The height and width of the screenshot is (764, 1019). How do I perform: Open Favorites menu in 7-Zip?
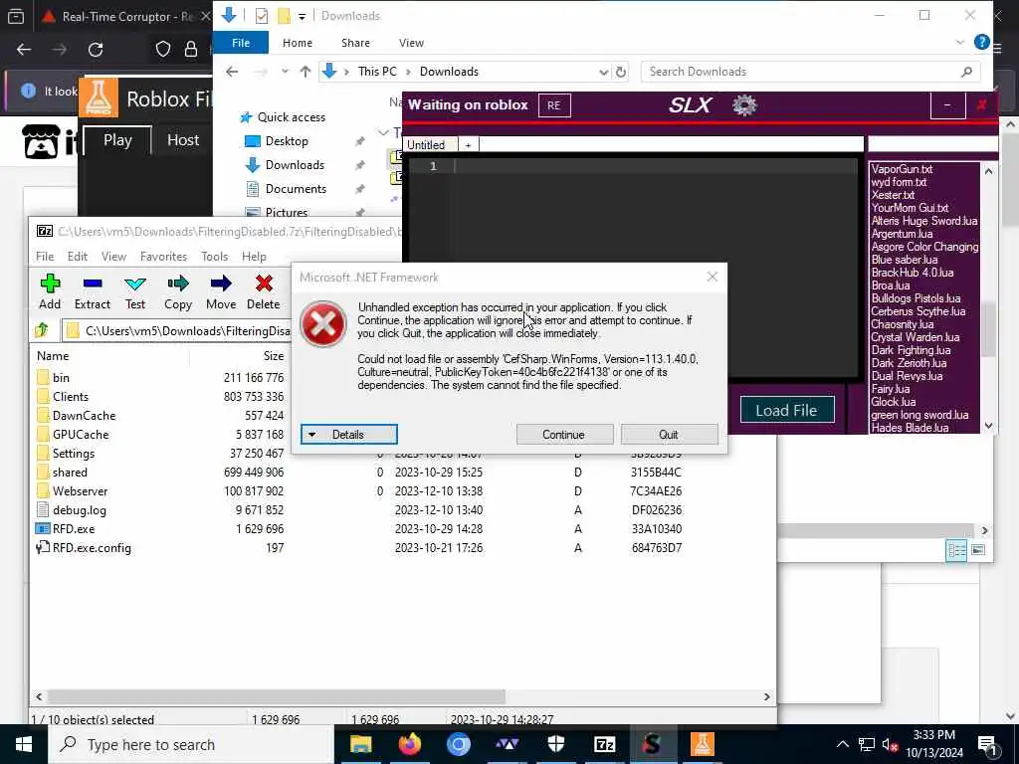coord(164,257)
